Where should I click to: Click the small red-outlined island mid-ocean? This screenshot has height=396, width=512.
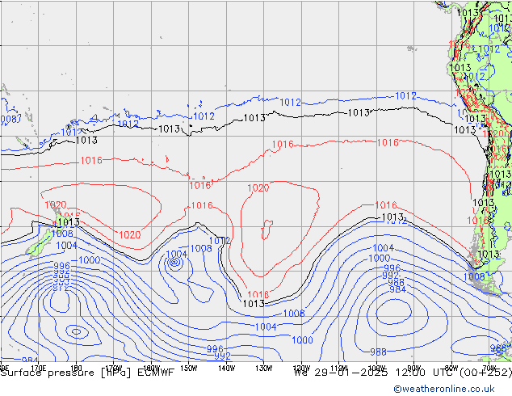pyautogui.click(x=266, y=230)
